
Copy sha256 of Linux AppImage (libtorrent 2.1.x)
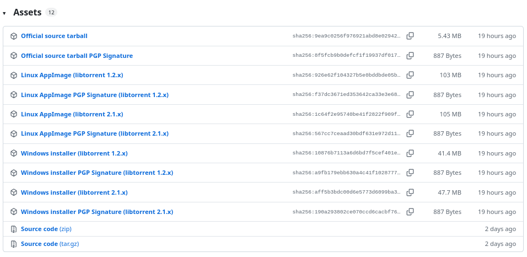click(x=410, y=114)
